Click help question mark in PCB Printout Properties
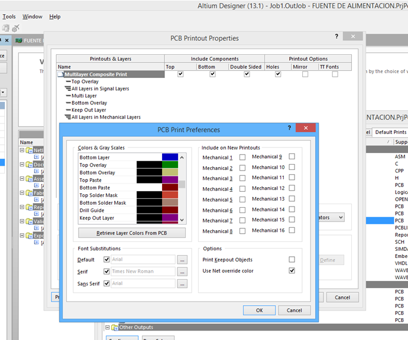The image size is (408, 340). pyautogui.click(x=336, y=37)
